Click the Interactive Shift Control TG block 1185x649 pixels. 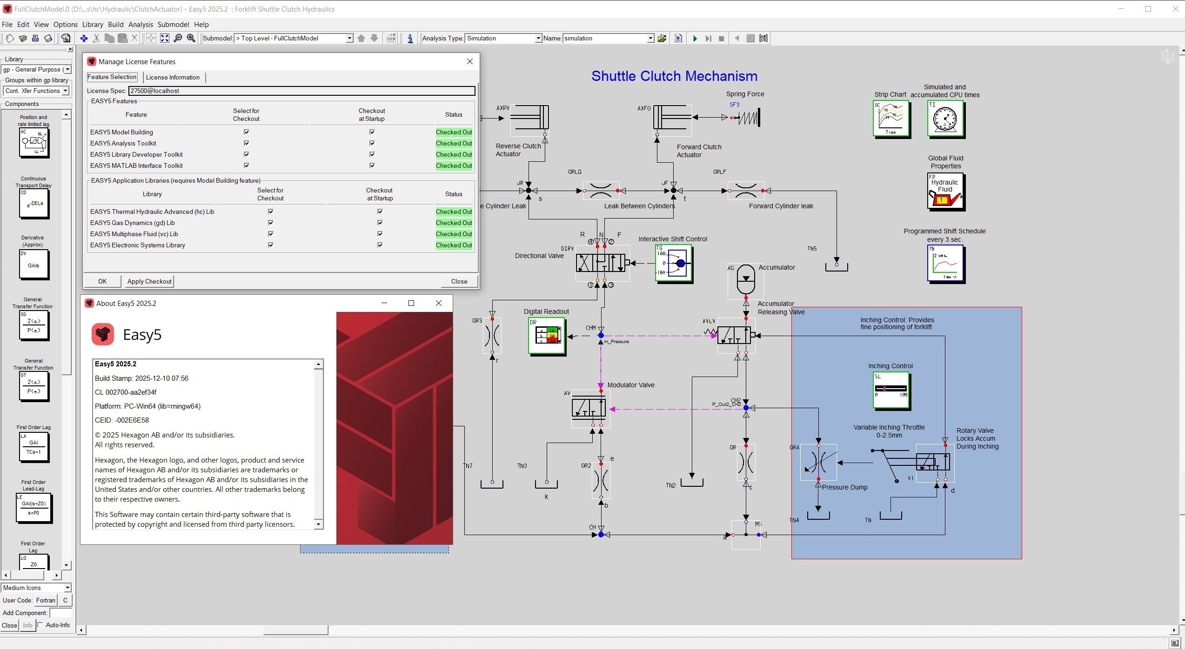pyautogui.click(x=673, y=263)
